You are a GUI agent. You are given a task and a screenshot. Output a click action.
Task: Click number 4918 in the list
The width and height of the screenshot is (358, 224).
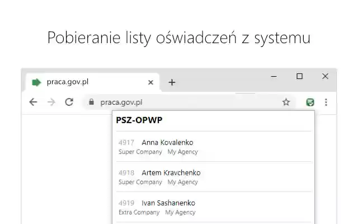pos(126,173)
